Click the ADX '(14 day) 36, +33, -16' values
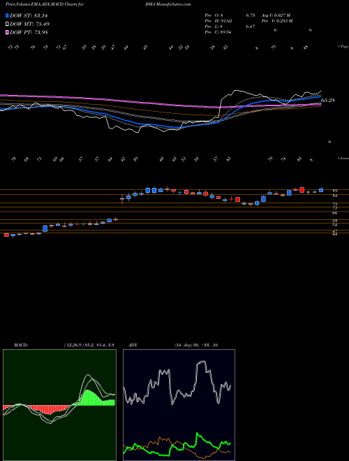The height and width of the screenshot is (461, 349). 196,345
